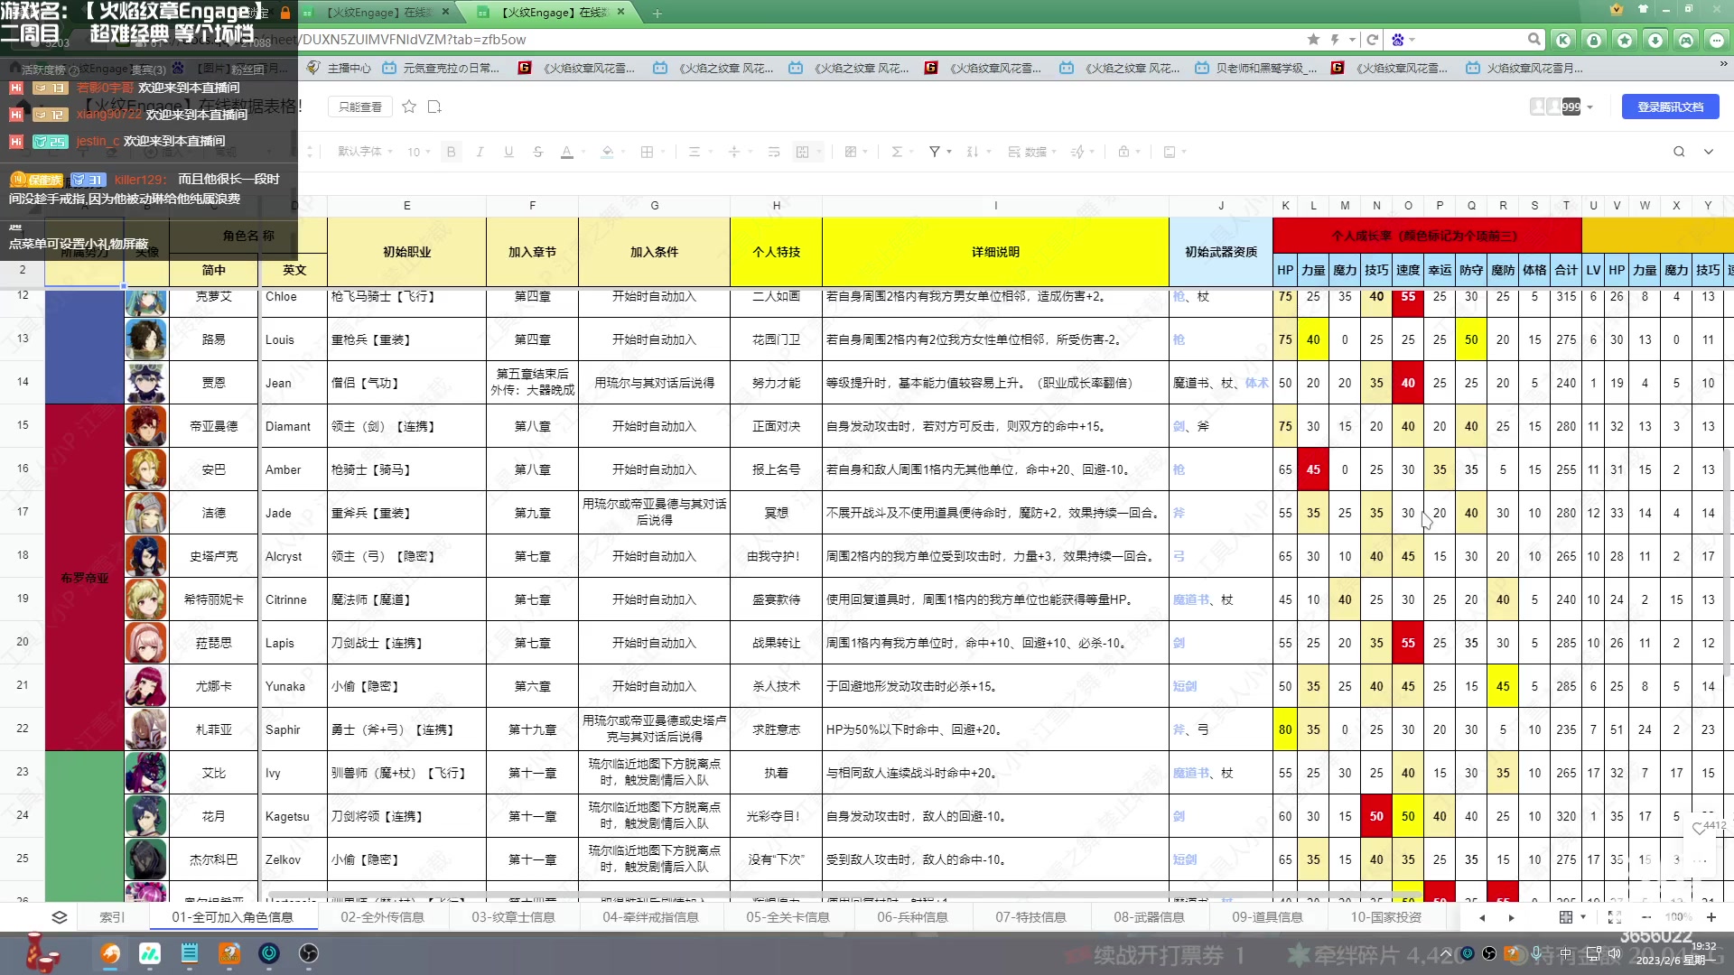Switch to sheet tab 09-道具信息

1267,917
